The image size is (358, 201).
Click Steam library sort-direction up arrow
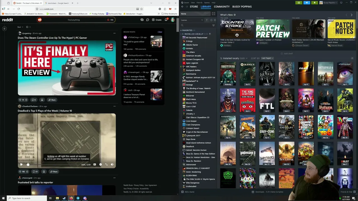pos(207,20)
